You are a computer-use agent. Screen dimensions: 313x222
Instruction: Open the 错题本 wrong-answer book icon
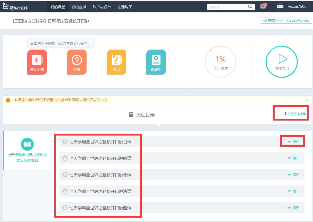pos(156,62)
